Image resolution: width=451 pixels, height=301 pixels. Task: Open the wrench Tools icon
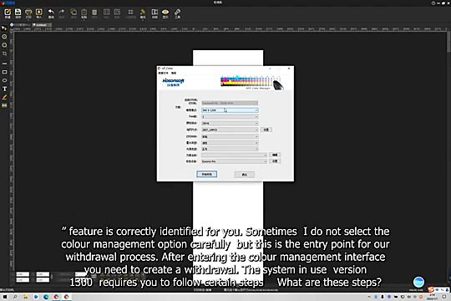tap(177, 13)
